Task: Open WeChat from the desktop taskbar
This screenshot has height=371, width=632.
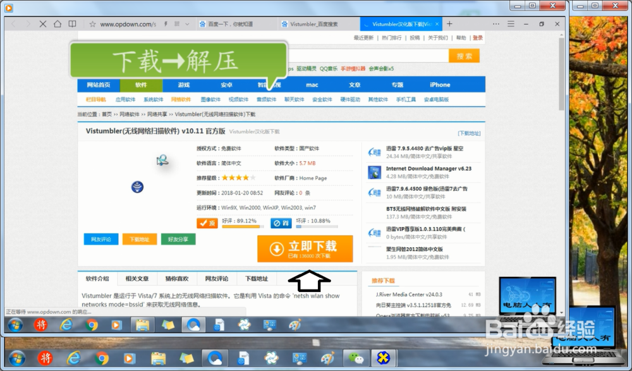Action: click(356, 358)
